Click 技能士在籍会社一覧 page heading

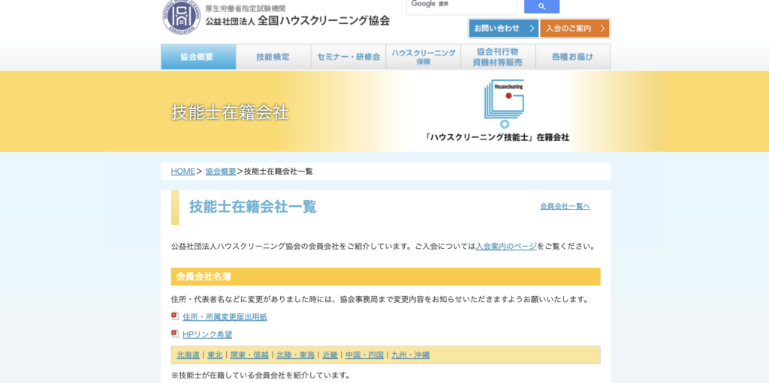click(253, 207)
